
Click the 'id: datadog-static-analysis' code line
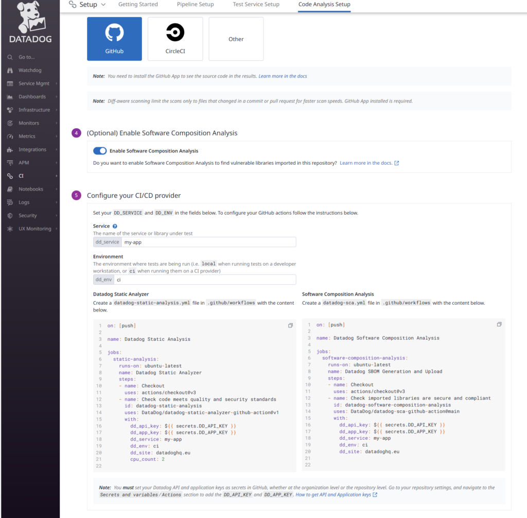[x=163, y=406]
